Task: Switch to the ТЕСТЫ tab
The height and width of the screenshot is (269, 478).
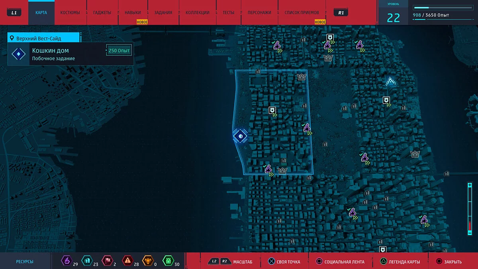Action: point(228,12)
